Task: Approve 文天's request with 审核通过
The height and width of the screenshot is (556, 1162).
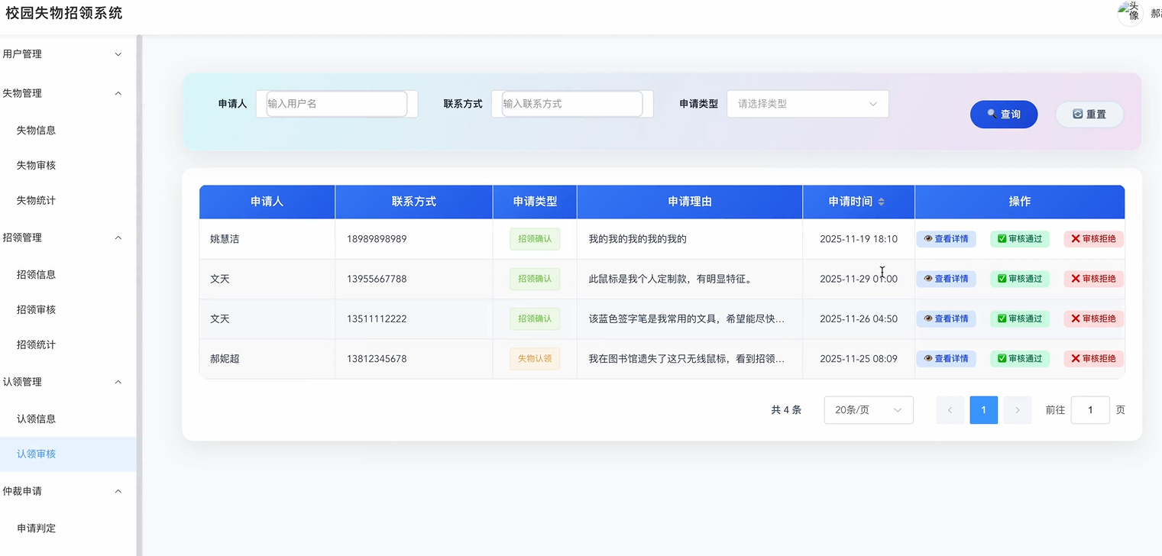Action: click(x=1020, y=278)
